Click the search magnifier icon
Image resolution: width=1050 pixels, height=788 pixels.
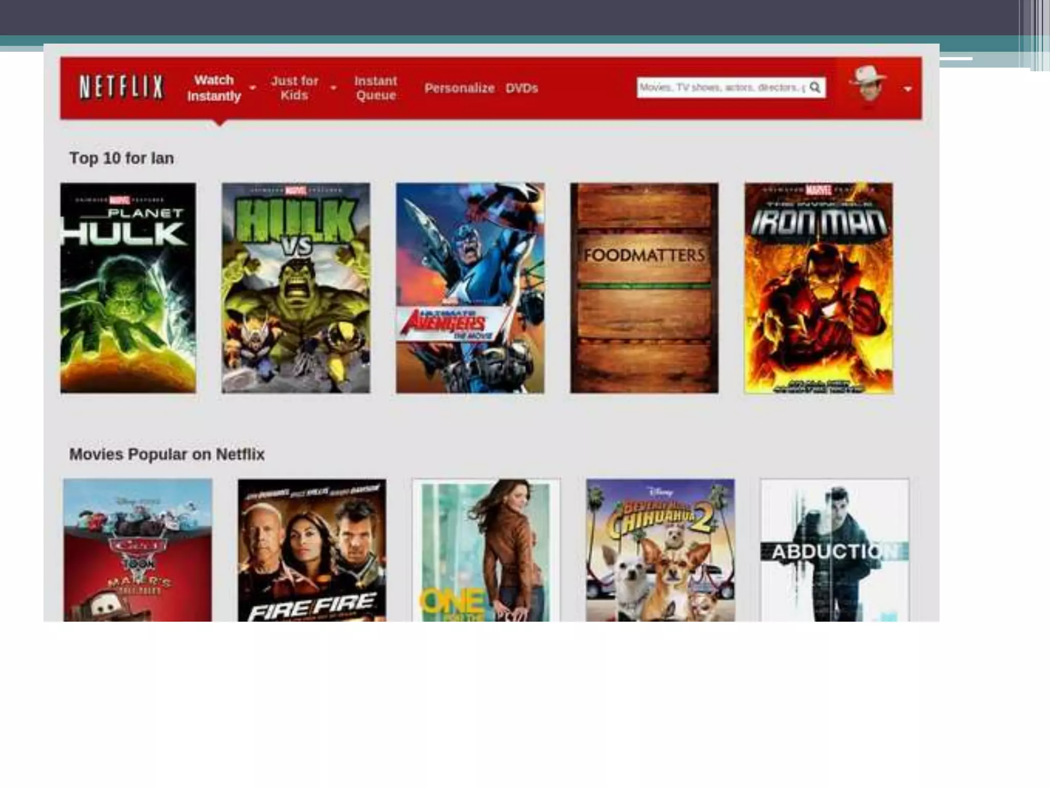tap(815, 87)
